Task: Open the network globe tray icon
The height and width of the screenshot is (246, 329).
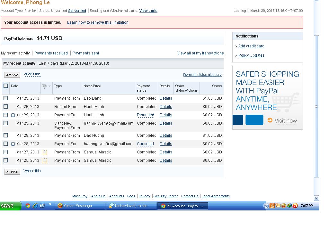Action: [289, 206]
